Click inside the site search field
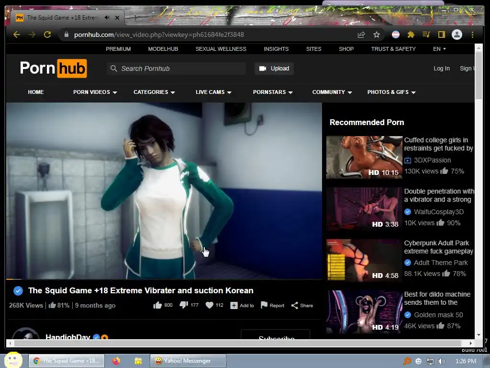 point(176,69)
